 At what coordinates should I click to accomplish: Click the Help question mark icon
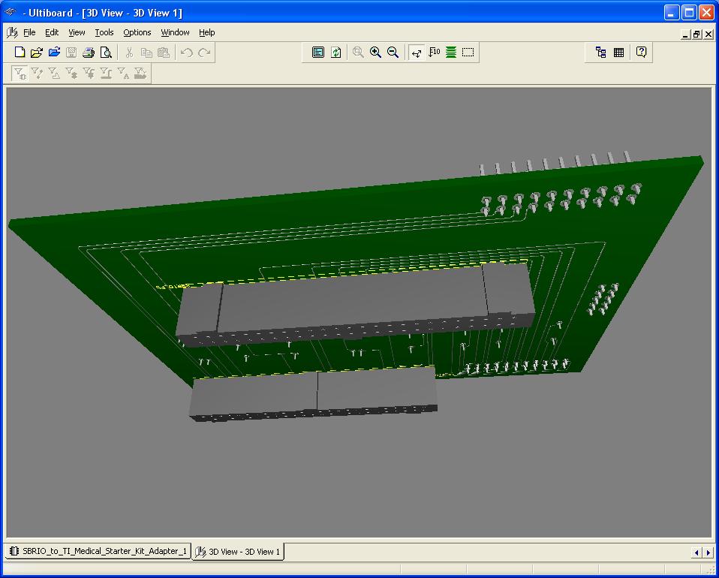click(x=642, y=53)
